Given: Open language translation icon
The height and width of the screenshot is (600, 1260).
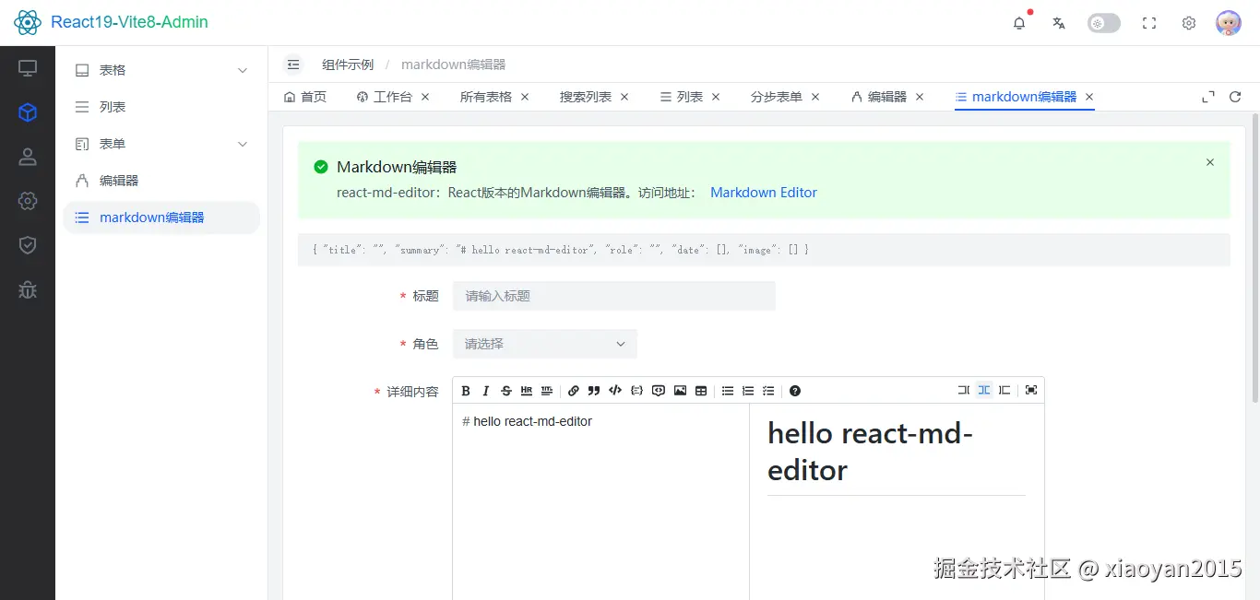Looking at the screenshot, I should 1059,23.
